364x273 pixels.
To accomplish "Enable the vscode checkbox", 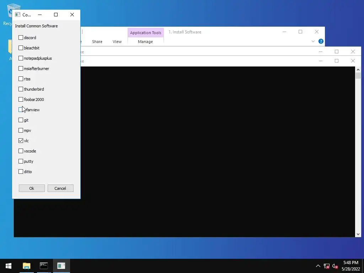I will tap(21, 151).
